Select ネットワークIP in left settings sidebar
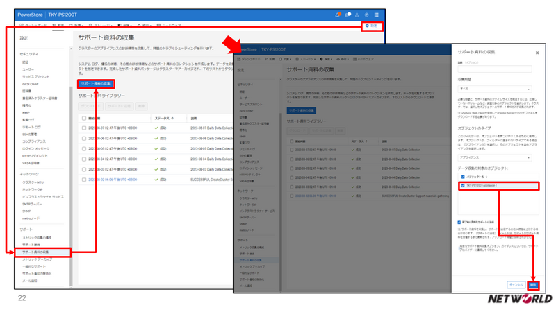Viewport: 556px width, 312px height. point(32,189)
